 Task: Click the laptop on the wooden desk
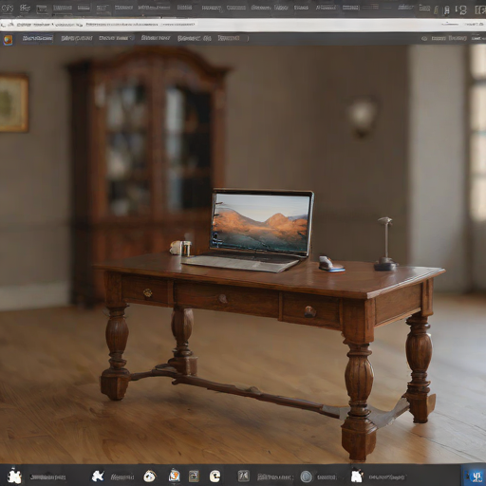pos(253,230)
